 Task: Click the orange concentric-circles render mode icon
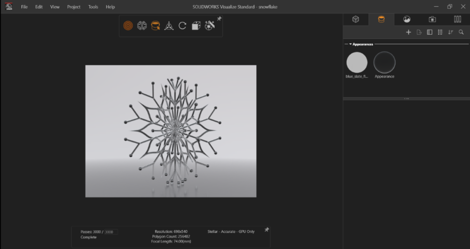click(128, 25)
